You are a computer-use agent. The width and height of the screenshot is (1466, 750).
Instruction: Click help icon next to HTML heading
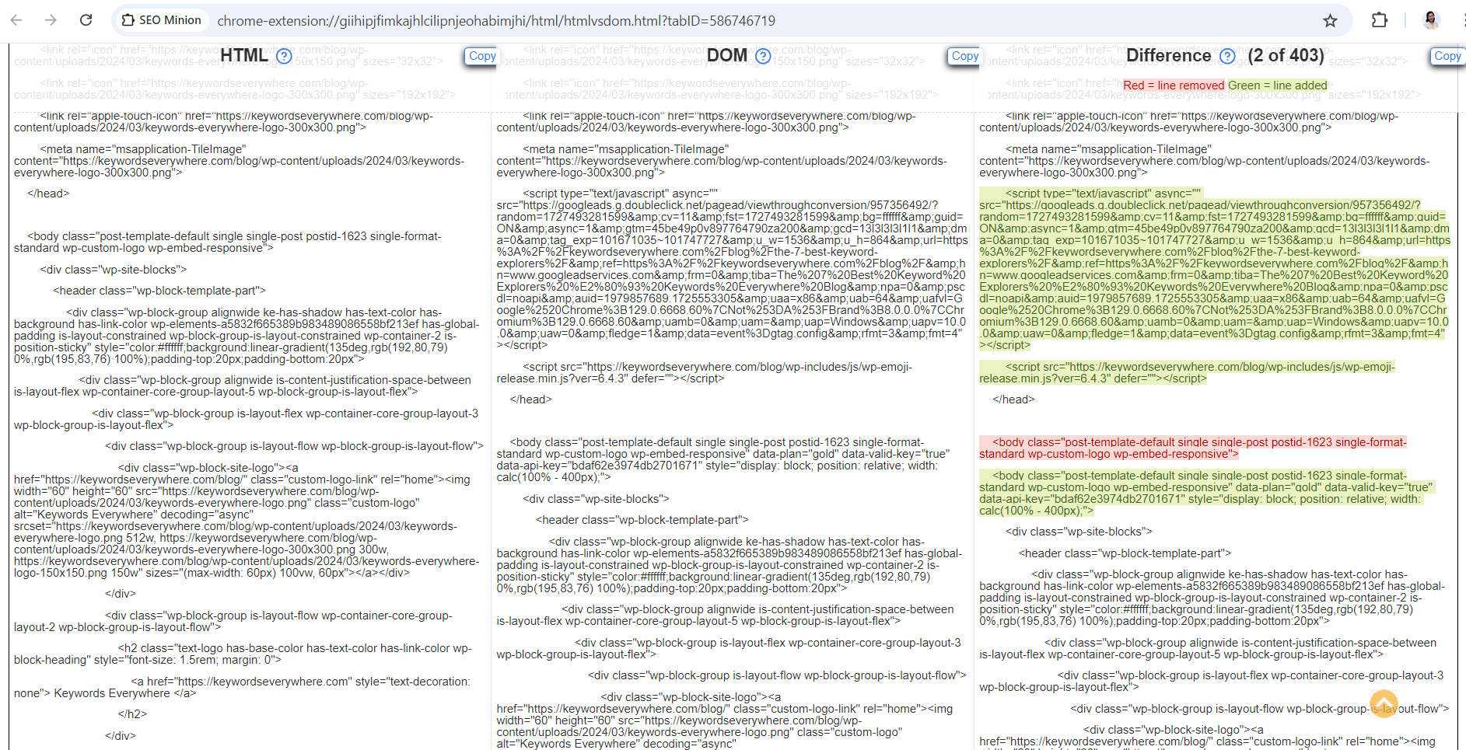285,56
